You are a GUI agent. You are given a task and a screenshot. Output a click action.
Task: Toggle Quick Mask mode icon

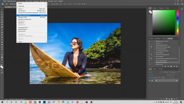(2, 70)
